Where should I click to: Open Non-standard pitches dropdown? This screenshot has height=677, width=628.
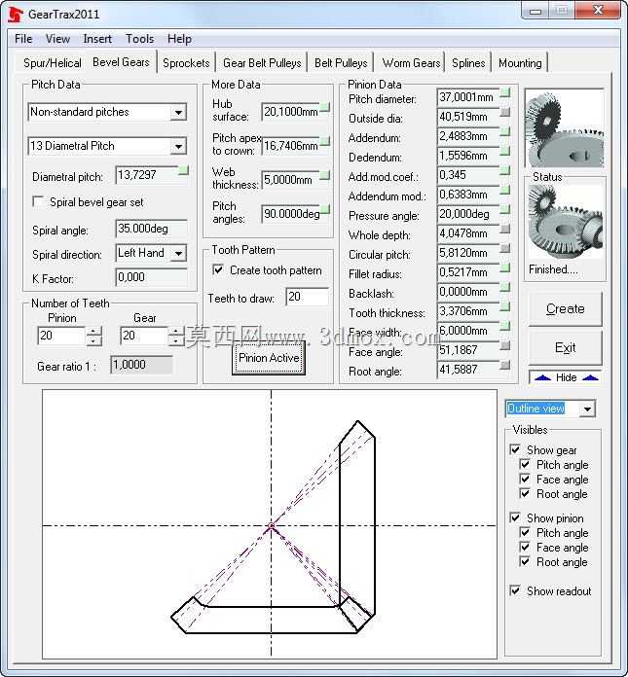point(178,113)
